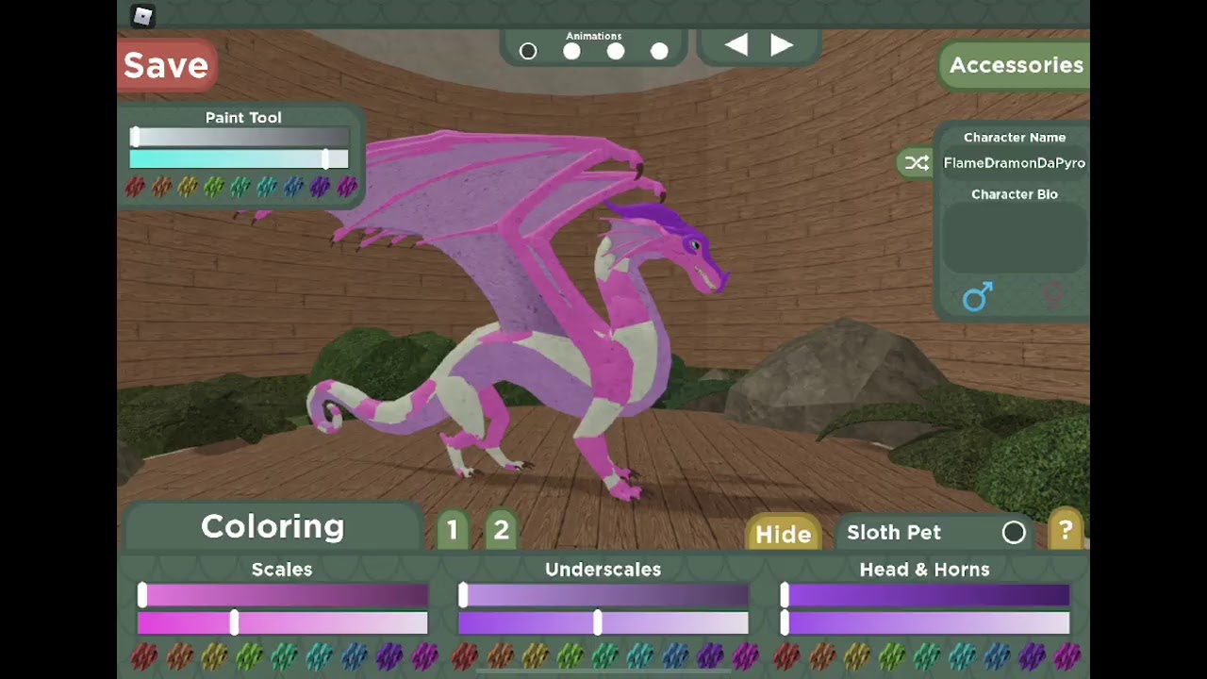The width and height of the screenshot is (1207, 679).
Task: Adjust the Head & Horns darkness slider
Action: [x=925, y=595]
